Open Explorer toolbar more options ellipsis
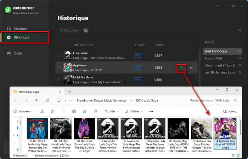Image resolution: width=248 pixels, height=159 pixels. [151, 111]
